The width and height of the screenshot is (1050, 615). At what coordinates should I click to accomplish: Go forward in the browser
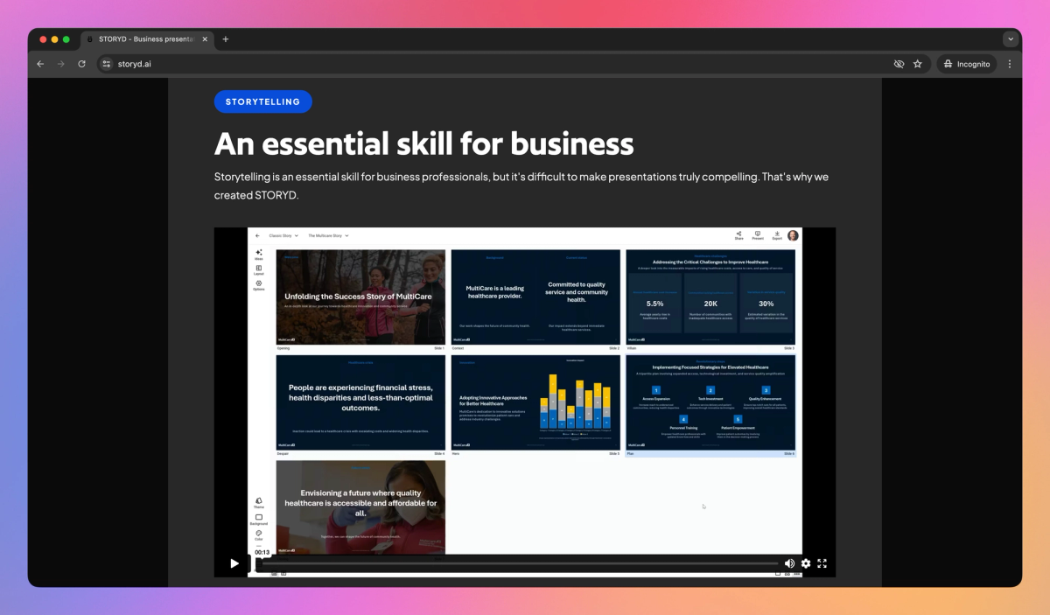click(x=61, y=64)
